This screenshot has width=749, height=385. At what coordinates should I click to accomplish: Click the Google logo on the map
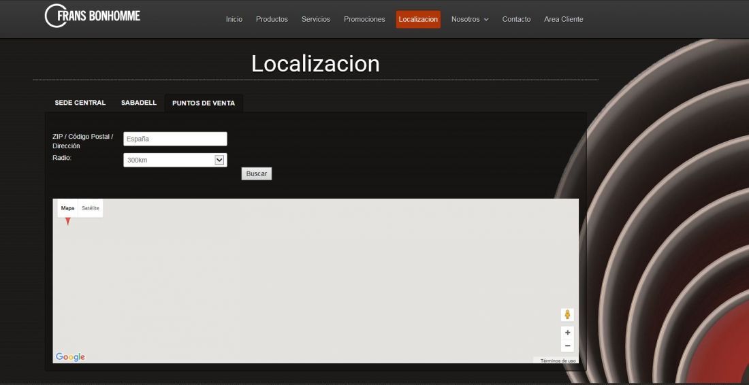tap(70, 357)
